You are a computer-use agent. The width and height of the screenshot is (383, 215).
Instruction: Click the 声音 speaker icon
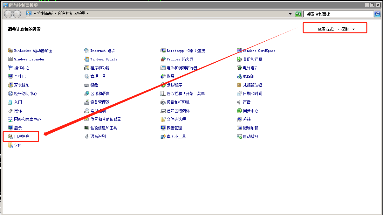(239, 102)
